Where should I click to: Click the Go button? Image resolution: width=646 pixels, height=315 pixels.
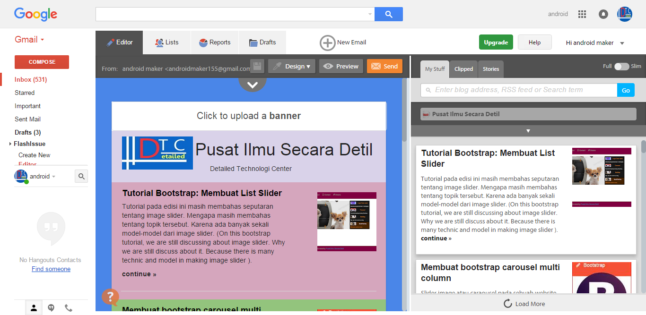(x=626, y=90)
